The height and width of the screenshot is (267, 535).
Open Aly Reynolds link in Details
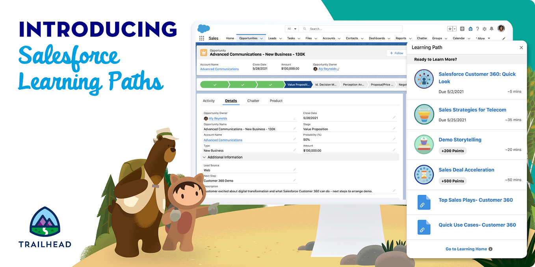point(218,118)
